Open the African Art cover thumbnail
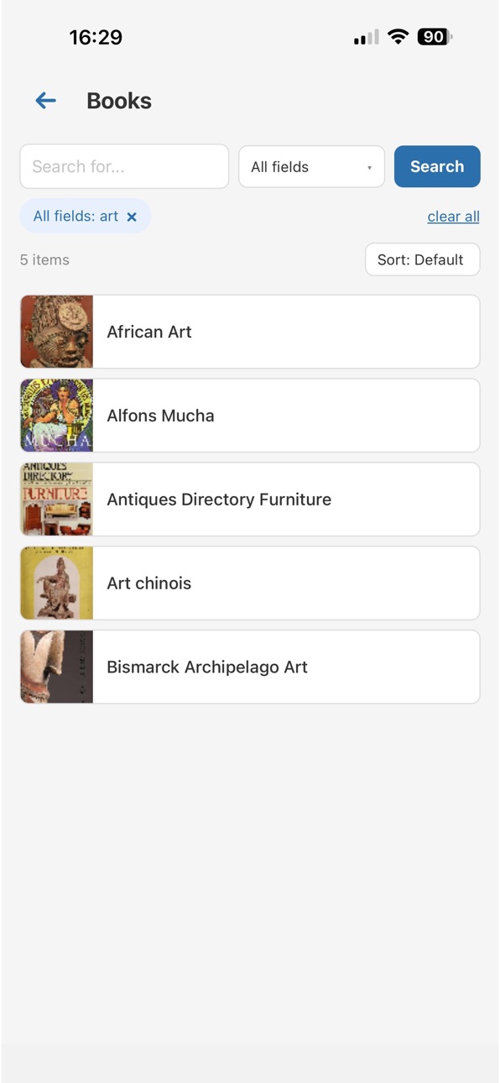 click(57, 332)
